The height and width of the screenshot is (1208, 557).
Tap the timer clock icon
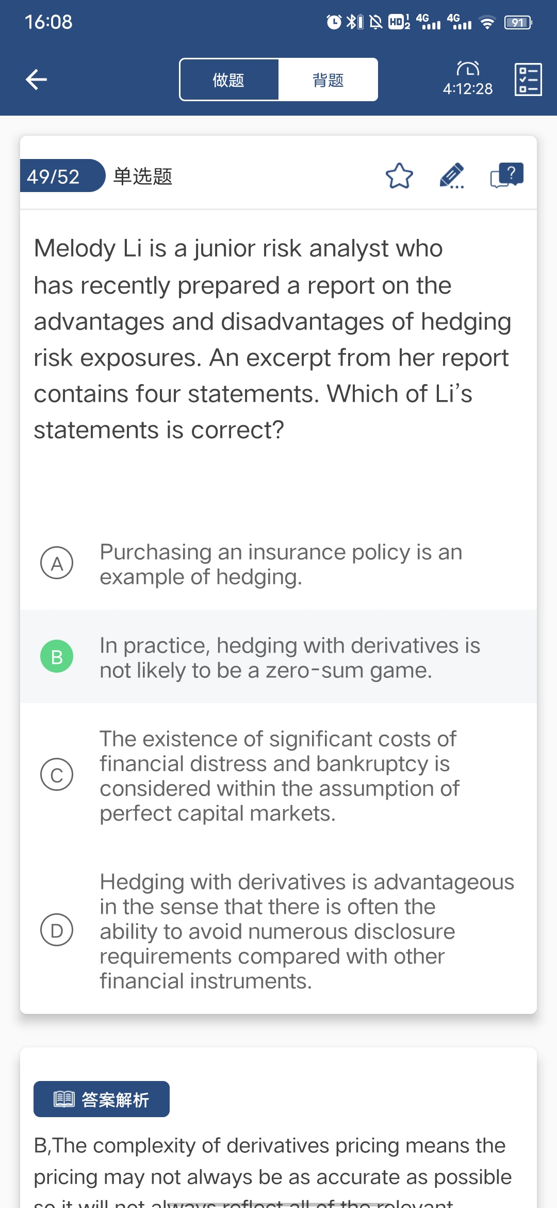(x=468, y=69)
